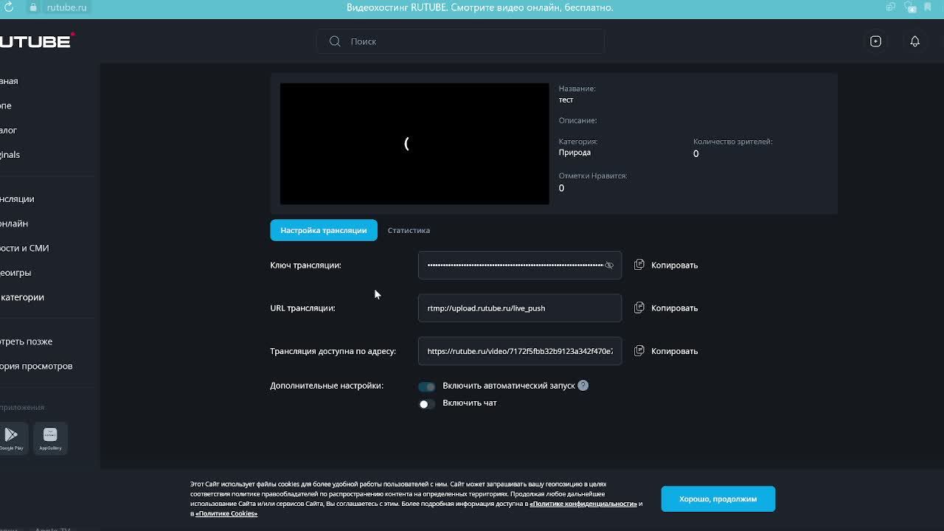This screenshot has width=944, height=531.
Task: Click the masked stream key field
Action: click(x=520, y=265)
